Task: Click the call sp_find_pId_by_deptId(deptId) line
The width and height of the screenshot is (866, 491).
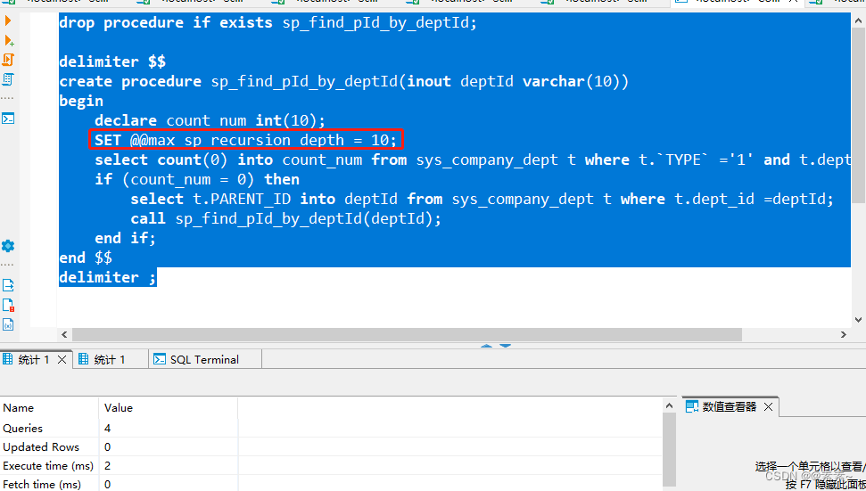Action: (286, 218)
